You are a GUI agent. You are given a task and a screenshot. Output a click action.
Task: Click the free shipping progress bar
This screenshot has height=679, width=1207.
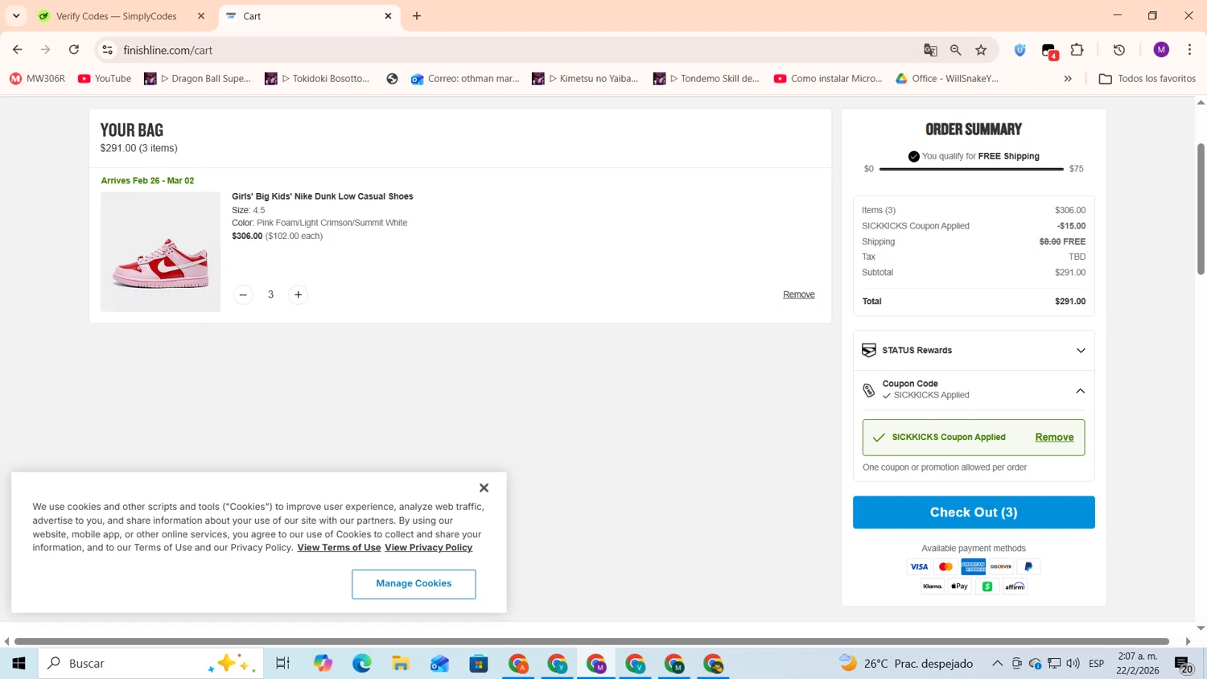click(x=971, y=169)
